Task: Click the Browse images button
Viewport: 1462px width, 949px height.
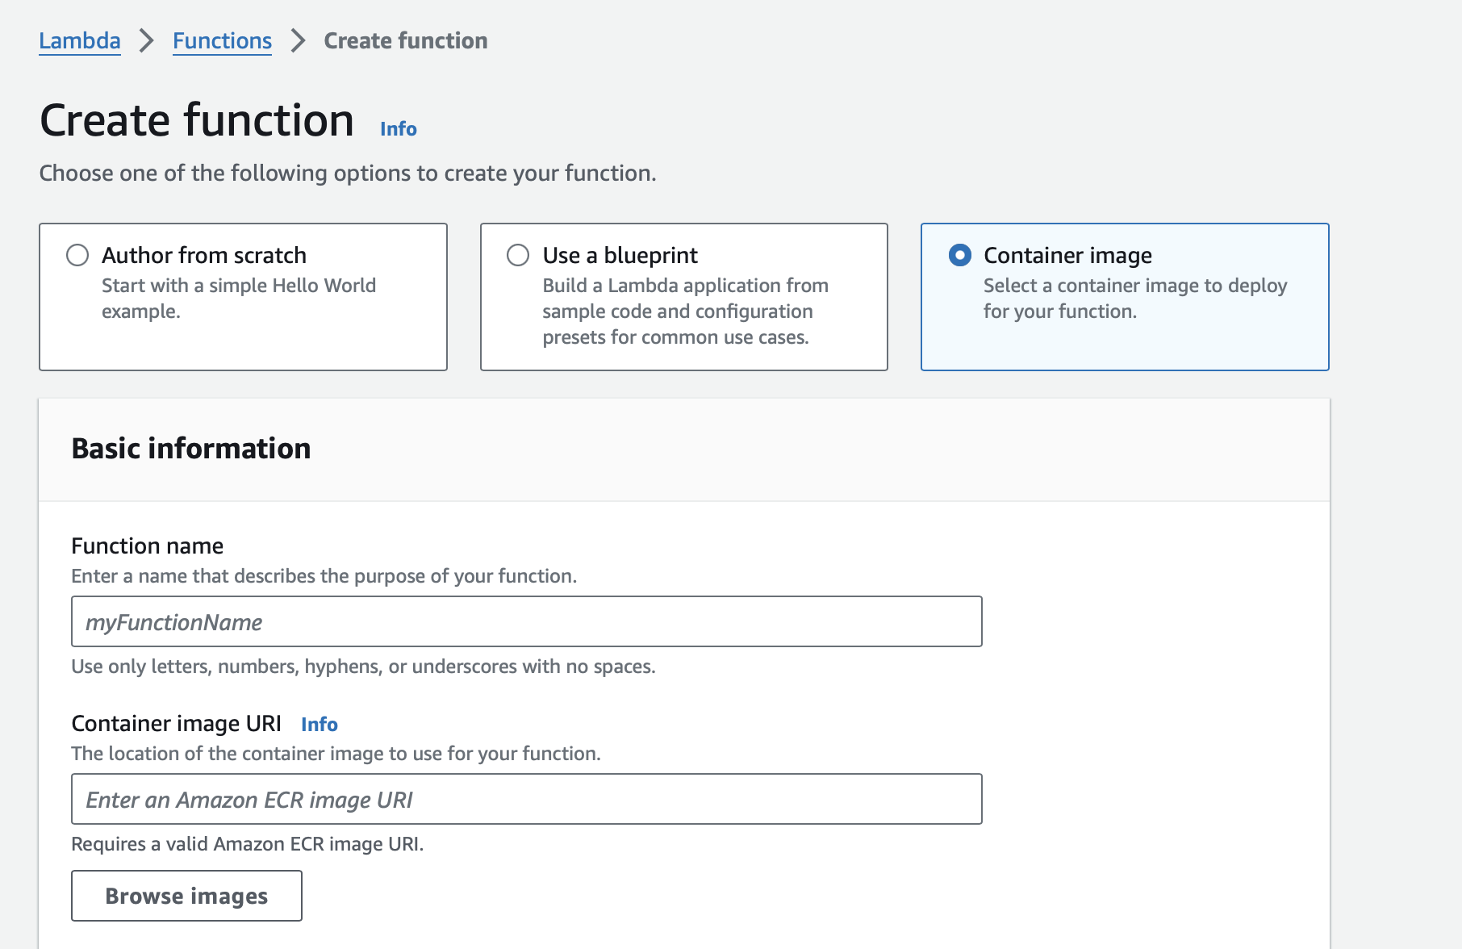Action: pos(186,896)
